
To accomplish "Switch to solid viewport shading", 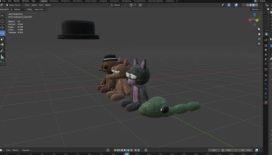I will (251, 5).
